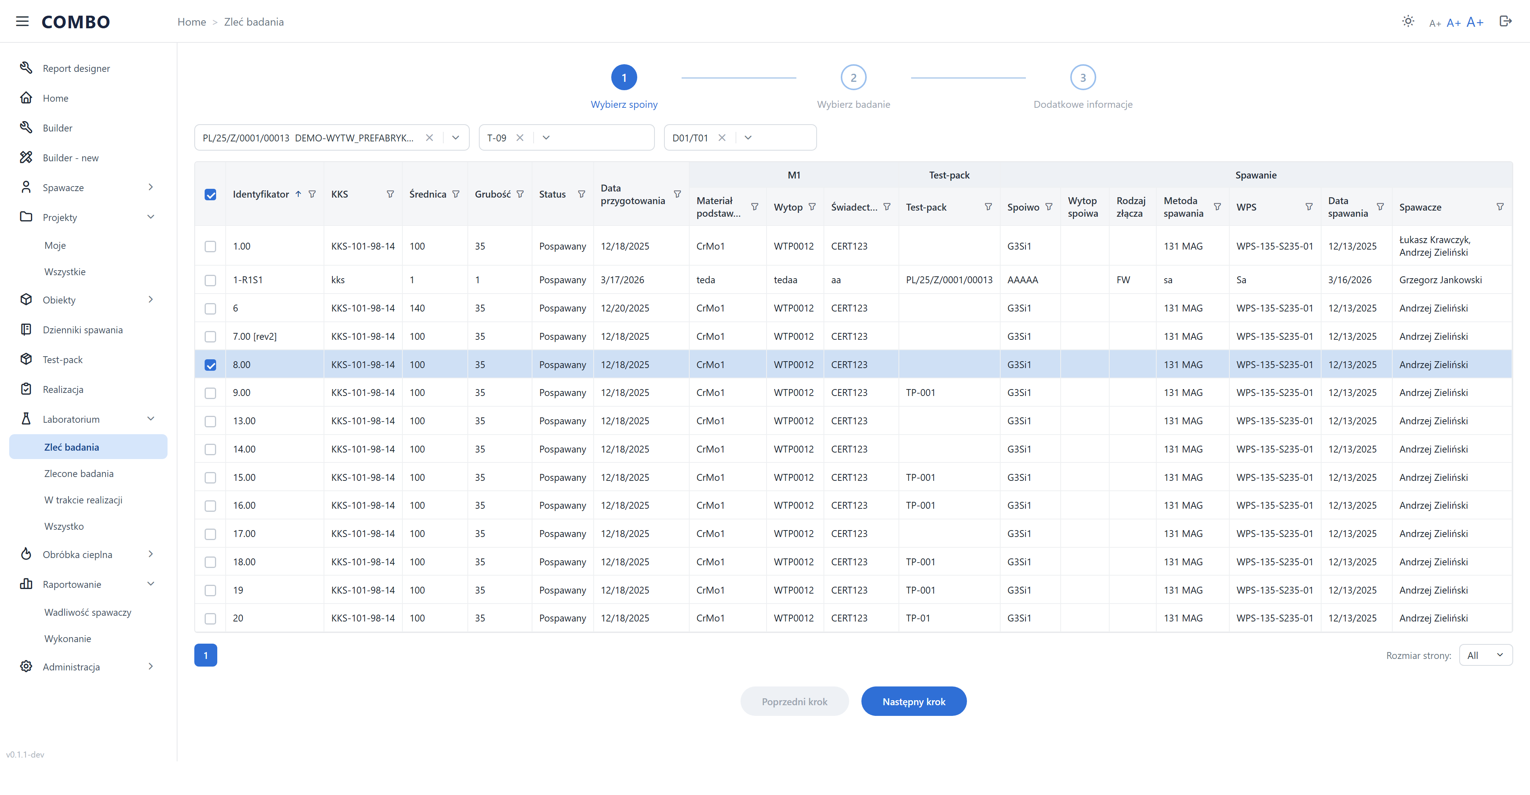Uncheck the row 8.00 checkbox
The width and height of the screenshot is (1530, 795).
[x=210, y=365]
